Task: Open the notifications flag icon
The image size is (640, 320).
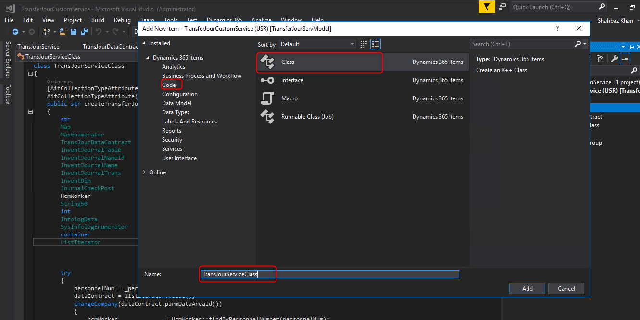Action: tap(487, 7)
